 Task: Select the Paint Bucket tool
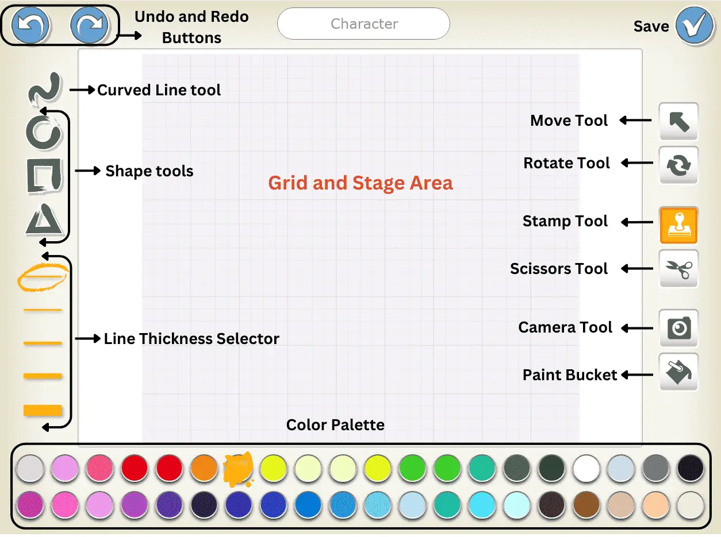pos(678,372)
